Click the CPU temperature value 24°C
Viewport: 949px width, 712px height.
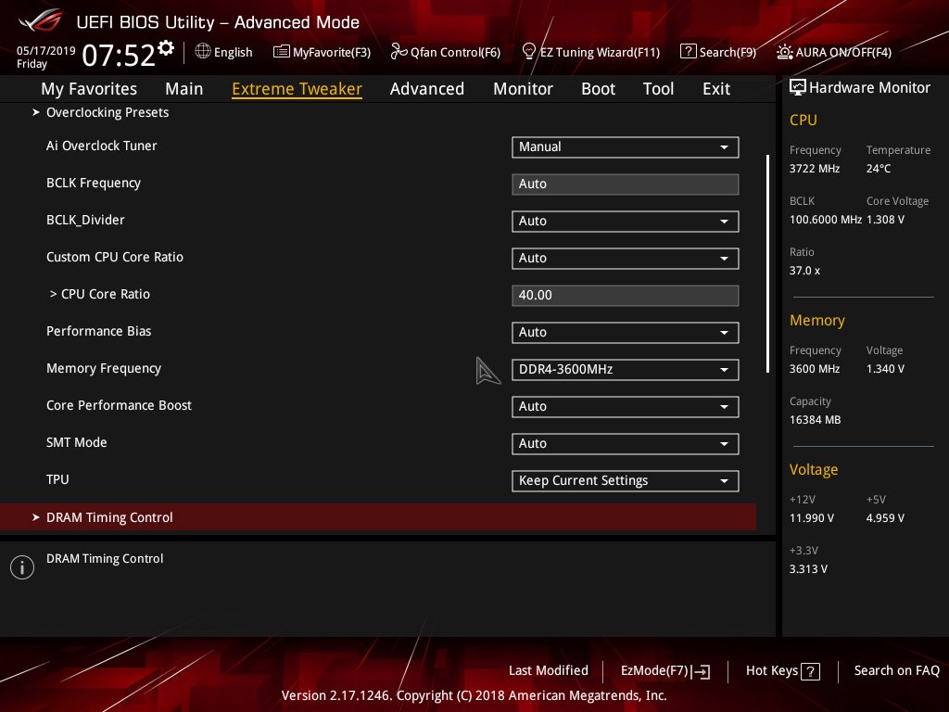point(879,169)
